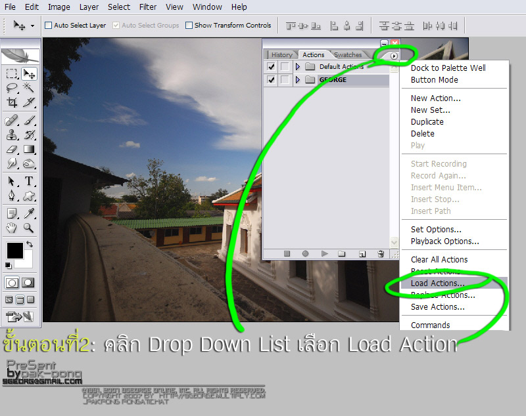Click play selection button in Actions panel
The height and width of the screenshot is (416, 526).
point(324,254)
